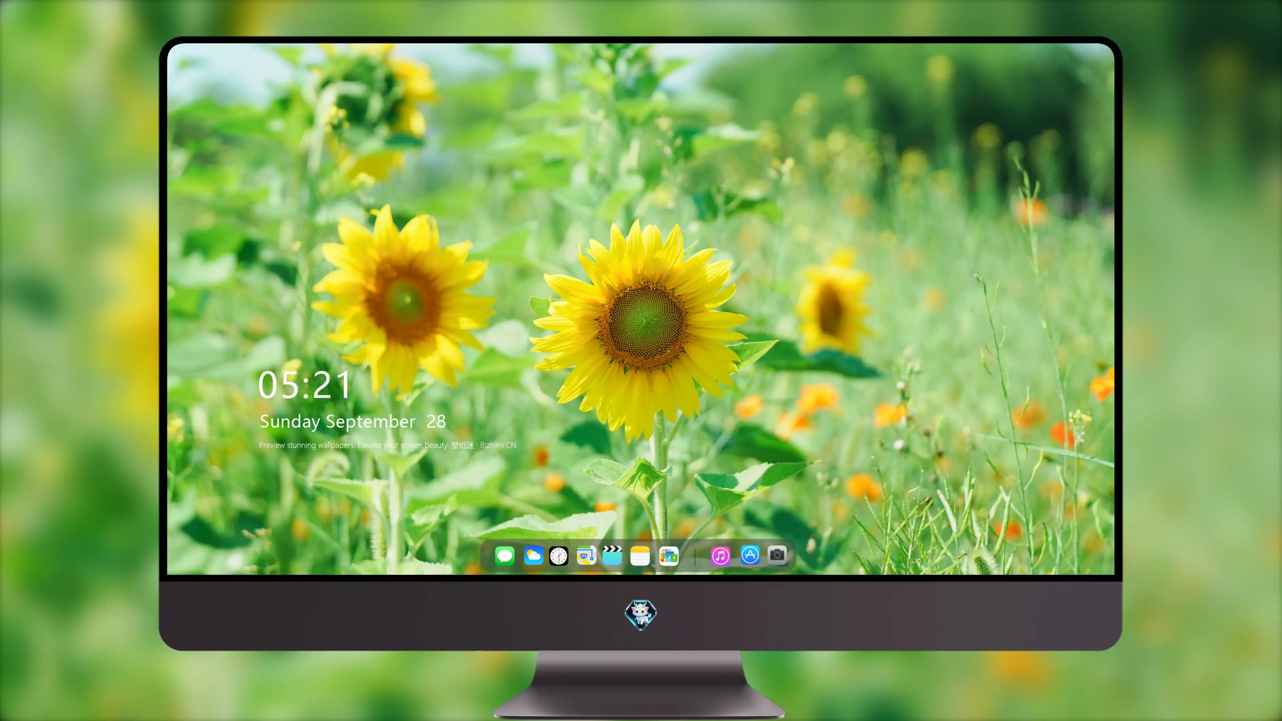Launch the Maps app from the dock
Screen dimensions: 1282x721
click(x=586, y=555)
